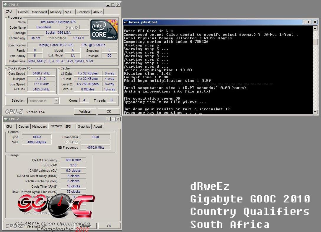The height and width of the screenshot is (232, 321).
Task: Click the '6.0 clocks' CAS Latency value
Action: point(73,171)
